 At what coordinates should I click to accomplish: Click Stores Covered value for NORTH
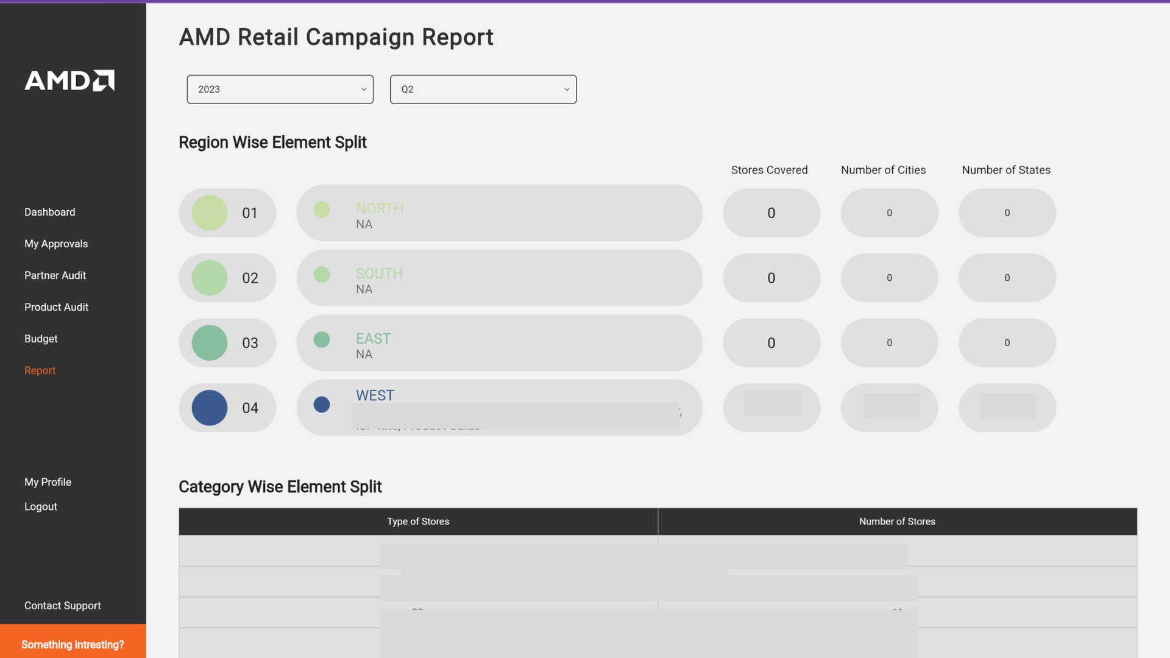point(771,213)
